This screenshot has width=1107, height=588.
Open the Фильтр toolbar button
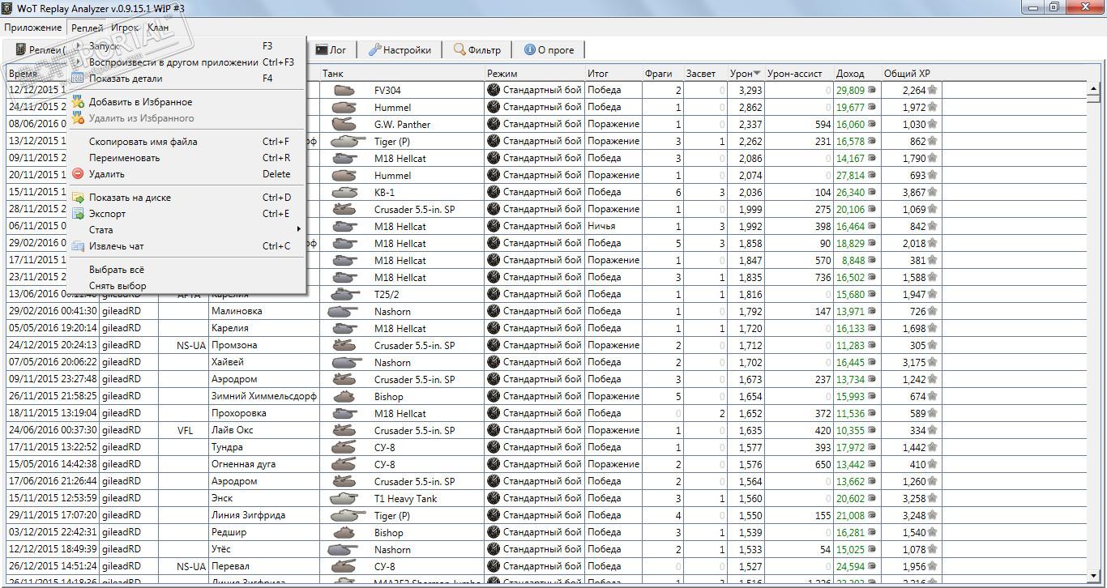(477, 50)
